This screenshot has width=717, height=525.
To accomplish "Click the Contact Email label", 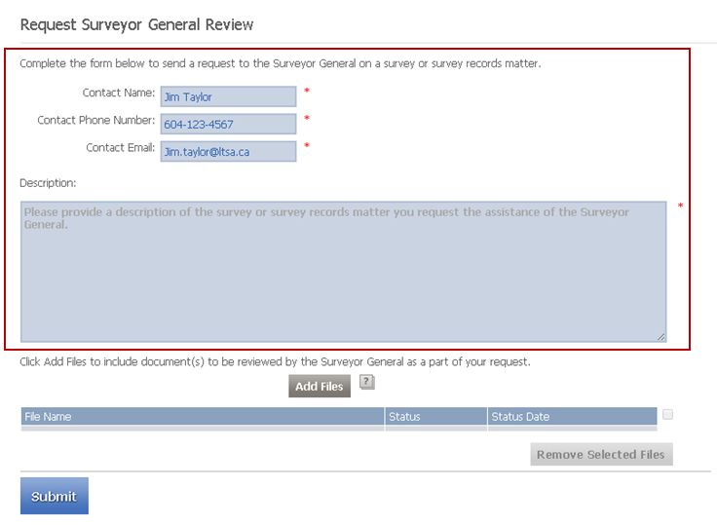I will pyautogui.click(x=120, y=147).
